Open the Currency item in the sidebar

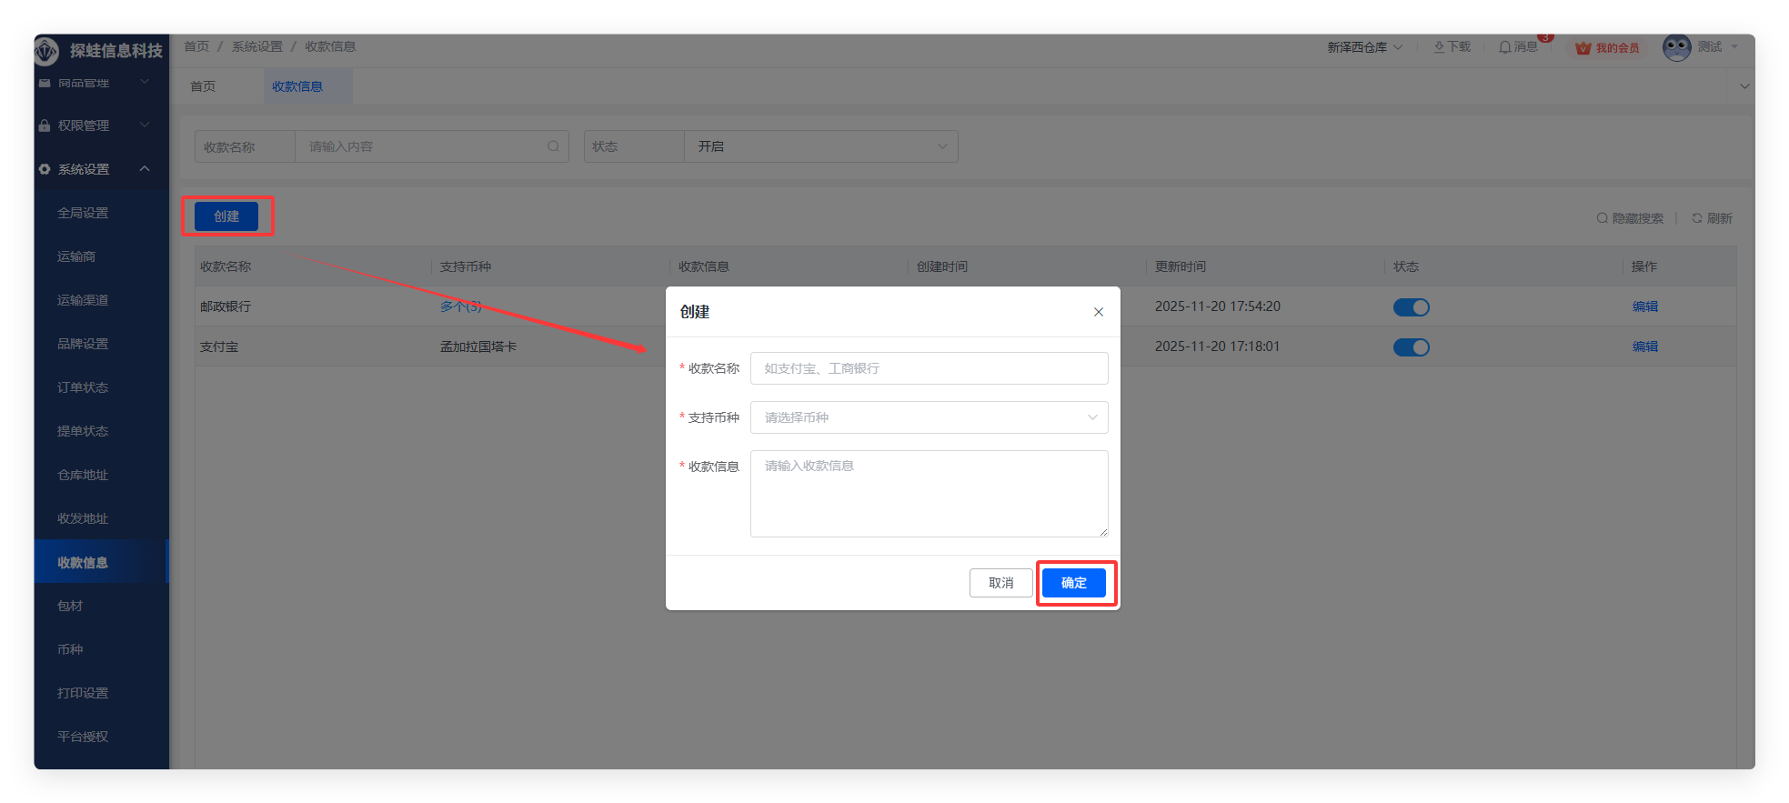coord(70,649)
